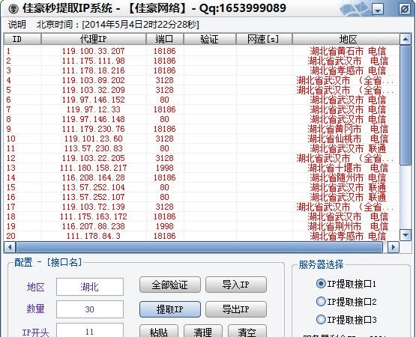This screenshot has height=337, width=416.
Task: Click the horizontal scroll right arrow
Action: [394, 247]
